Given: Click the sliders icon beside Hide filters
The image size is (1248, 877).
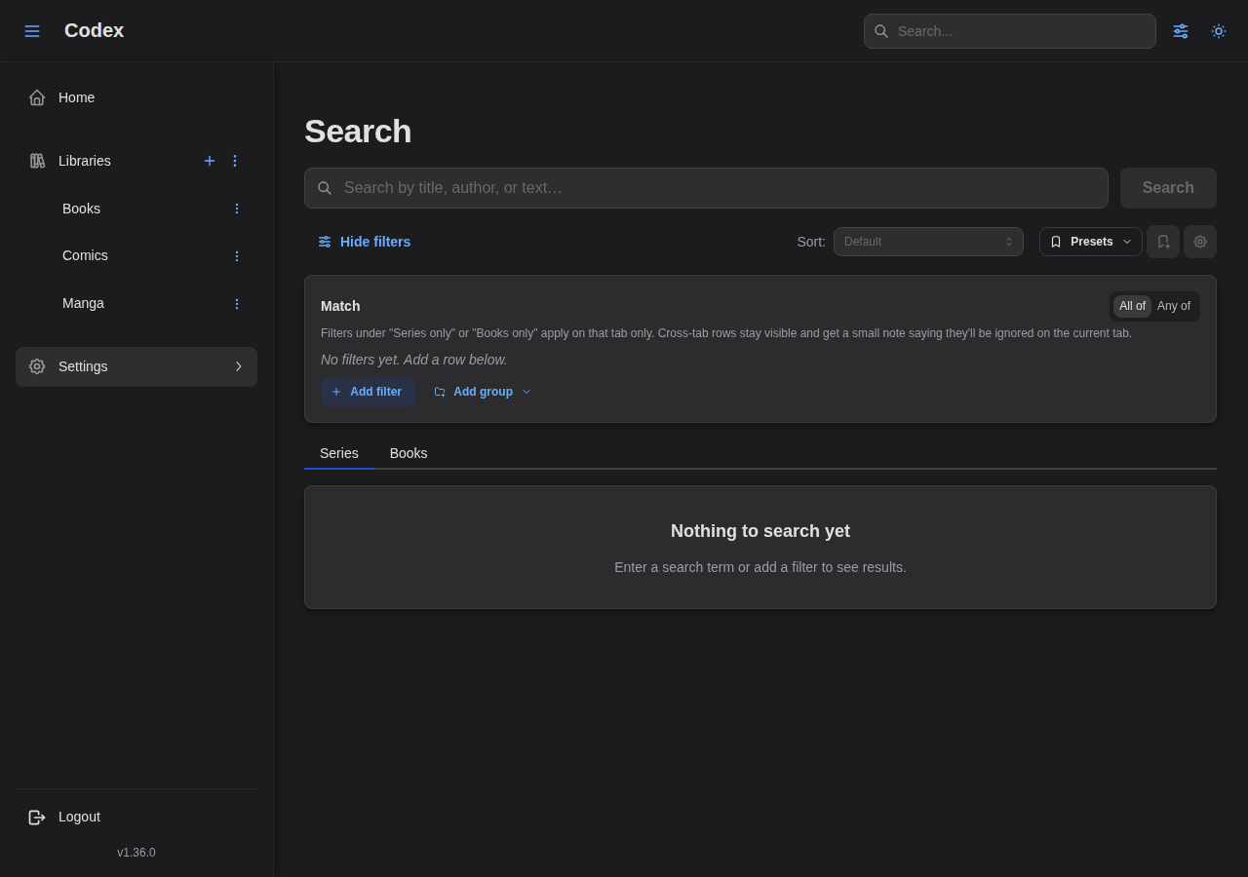Looking at the screenshot, I should (325, 242).
